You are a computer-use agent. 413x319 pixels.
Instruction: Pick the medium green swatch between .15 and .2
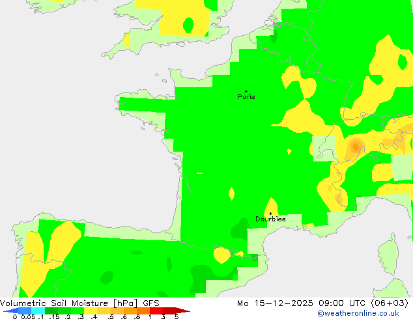[64, 311]
